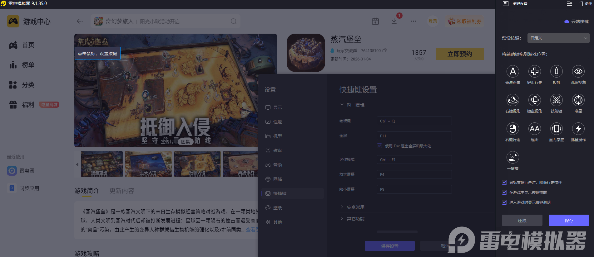This screenshot has height=257, width=594.
Task: Click the 迷你模式 shortcut field
Action: pyautogui.click(x=414, y=159)
